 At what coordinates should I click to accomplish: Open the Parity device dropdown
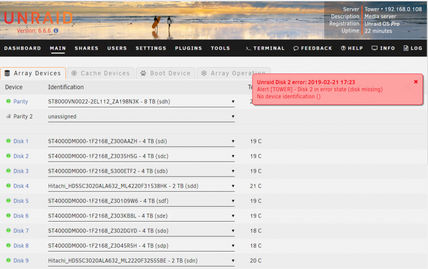pyautogui.click(x=141, y=102)
